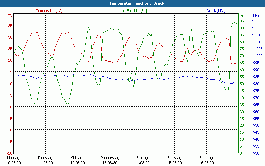Click the temperature axis value '-5'
Viewport: 265px width, 166px height.
pyautogui.click(x=11, y=119)
